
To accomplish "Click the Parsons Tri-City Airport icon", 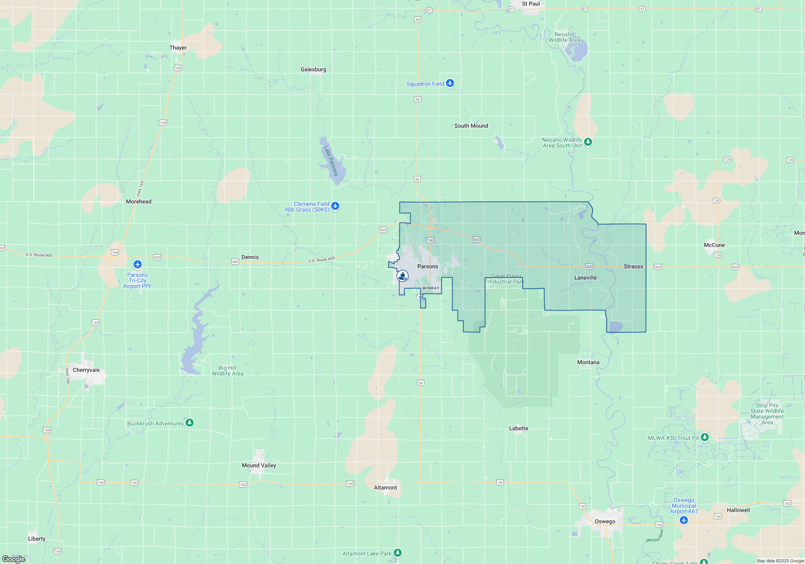I will click(x=138, y=264).
